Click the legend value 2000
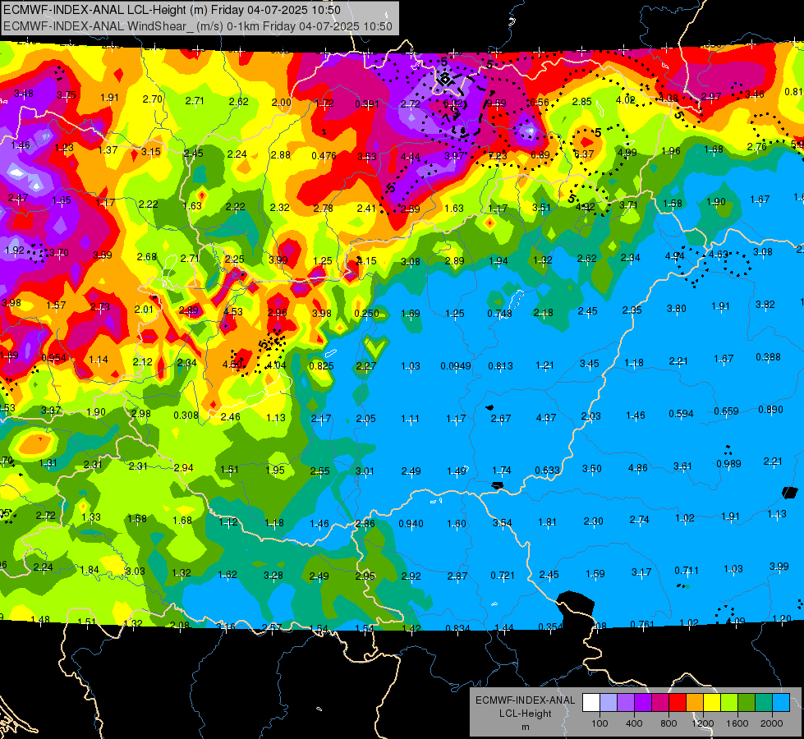 pyautogui.click(x=772, y=723)
